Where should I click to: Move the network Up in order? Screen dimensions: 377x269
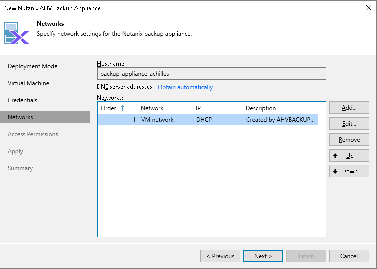(x=349, y=156)
